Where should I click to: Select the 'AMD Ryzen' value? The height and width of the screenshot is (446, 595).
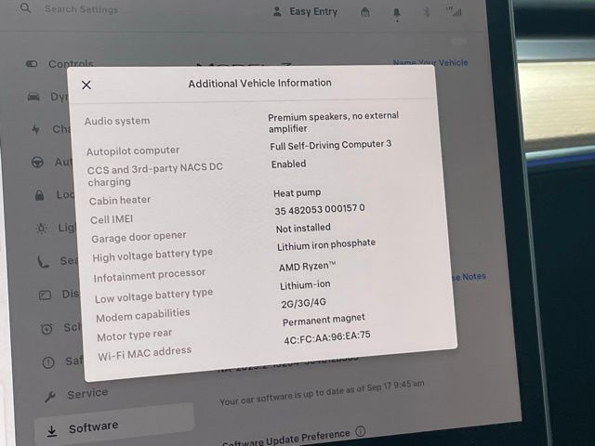308,267
